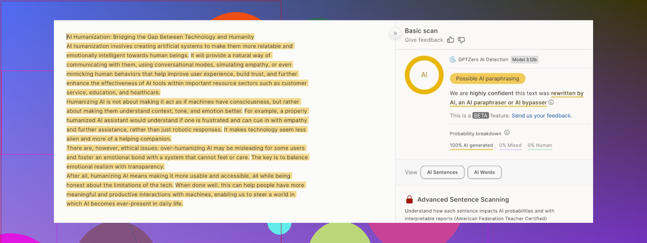
Task: Click the red lock icon
Action: tap(409, 200)
